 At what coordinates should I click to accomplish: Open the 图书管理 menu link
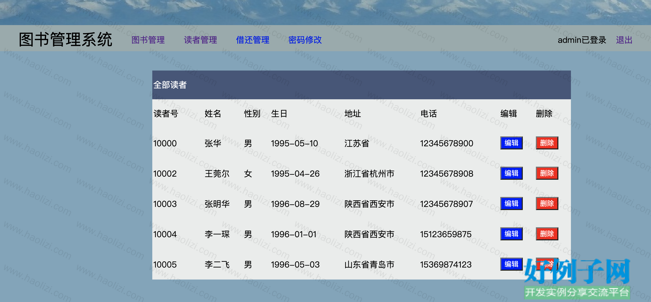click(148, 40)
